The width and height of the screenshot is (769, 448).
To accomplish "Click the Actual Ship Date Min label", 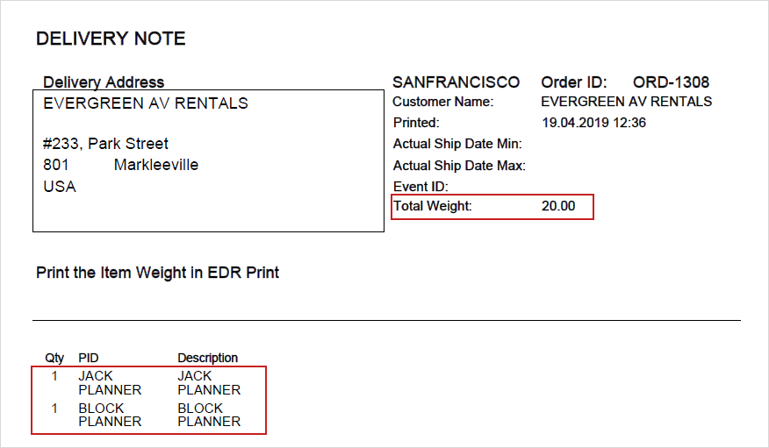I will (457, 144).
